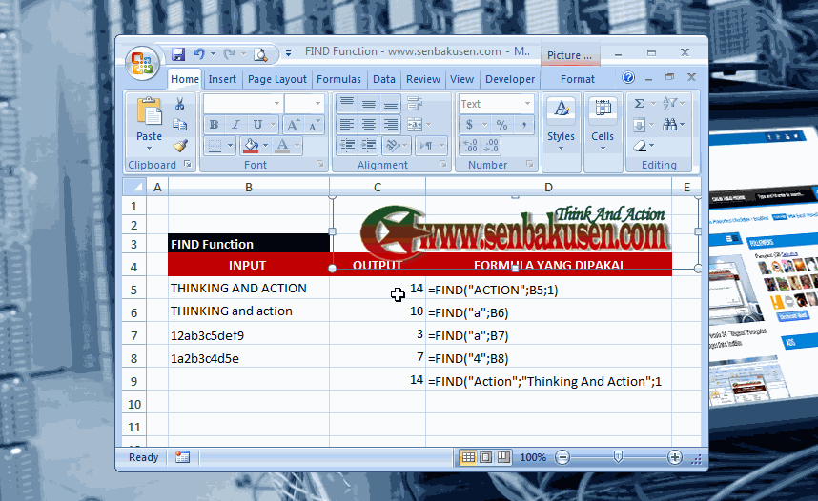Click the 100% zoom level
This screenshot has height=501, width=818.
tap(533, 457)
